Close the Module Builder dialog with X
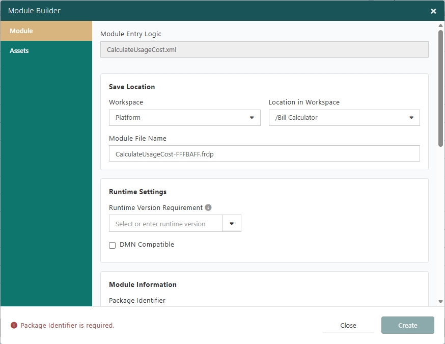This screenshot has width=445, height=344. [x=433, y=11]
